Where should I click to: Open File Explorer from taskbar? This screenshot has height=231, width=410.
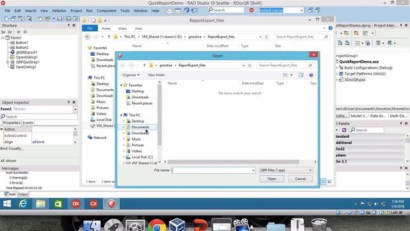[40, 203]
